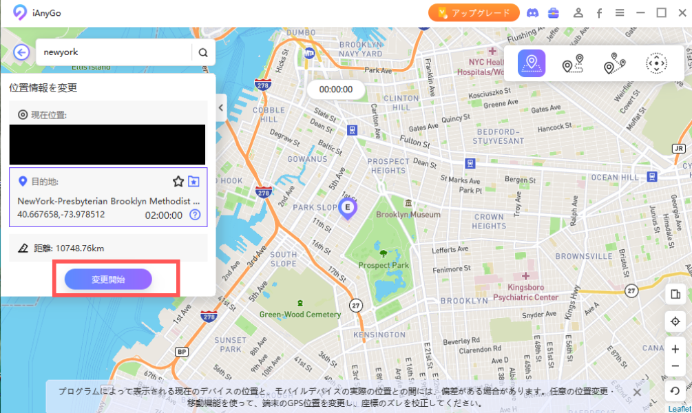Click the 変更開始 button
Image resolution: width=692 pixels, height=413 pixels.
coord(108,279)
